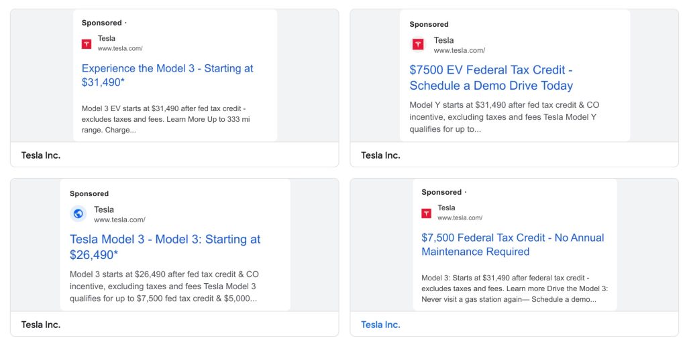Click 'Sponsored' label on the Demo Drive ad

click(429, 24)
